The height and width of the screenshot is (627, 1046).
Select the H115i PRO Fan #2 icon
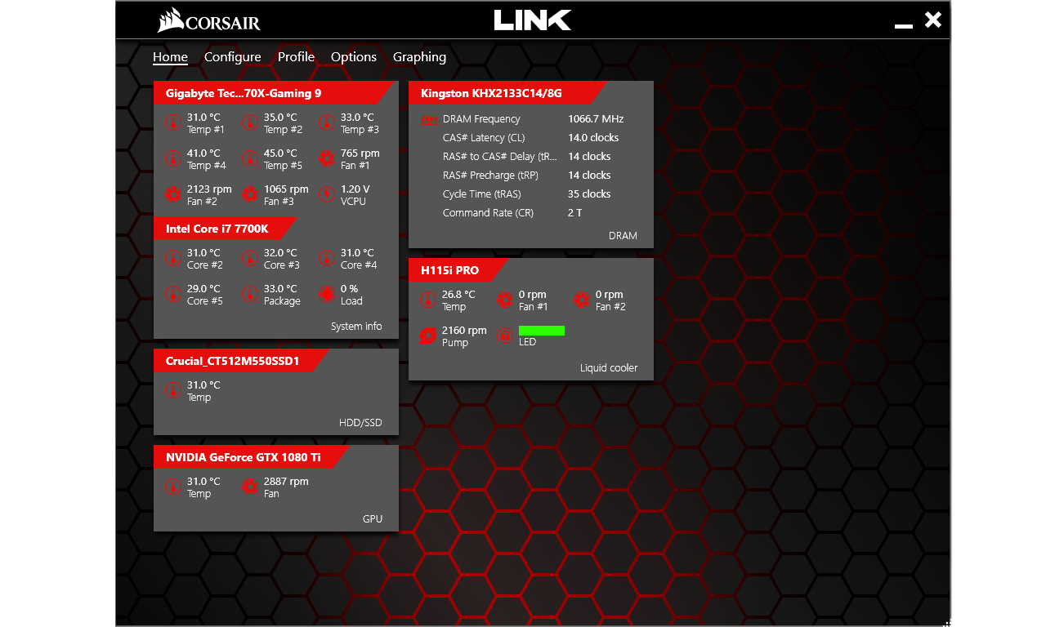click(581, 300)
